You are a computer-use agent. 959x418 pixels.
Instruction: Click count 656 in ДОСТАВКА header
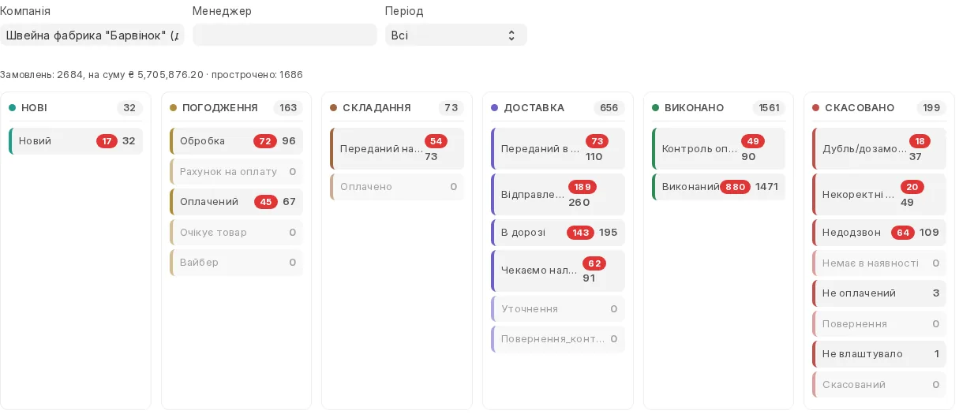(609, 108)
